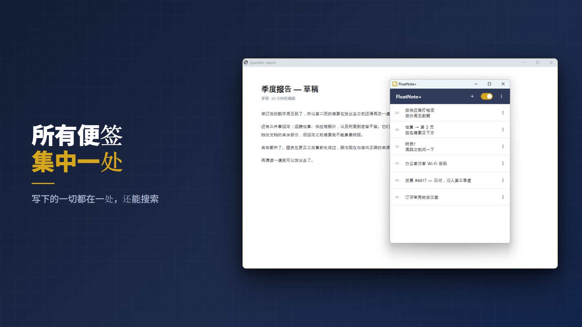Open the options menu for 给供应商打电话 note
The image size is (582, 327).
[x=503, y=113]
